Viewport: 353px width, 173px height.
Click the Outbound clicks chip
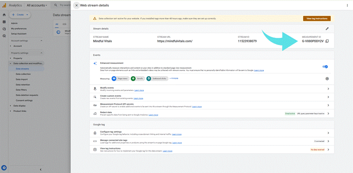pos(157,79)
